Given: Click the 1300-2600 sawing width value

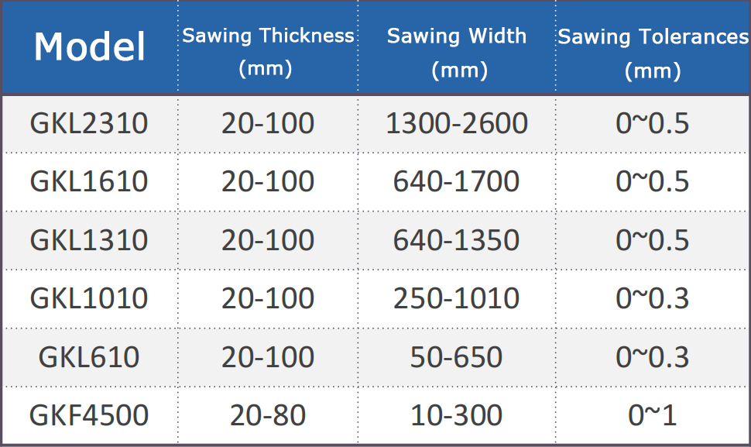Looking at the screenshot, I should coord(457,123).
